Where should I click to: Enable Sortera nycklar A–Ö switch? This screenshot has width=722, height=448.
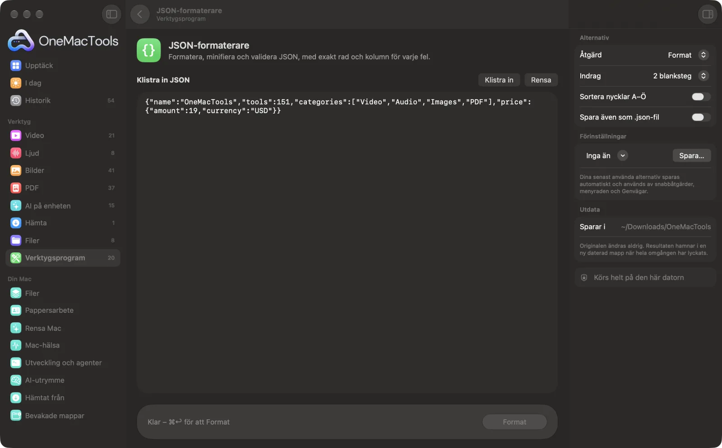coord(701,97)
